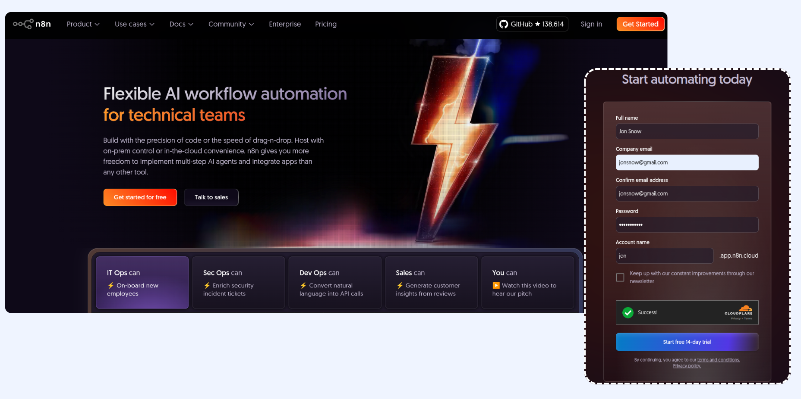The height and width of the screenshot is (399, 801).
Task: Open the Docs dropdown menu
Action: 181,24
